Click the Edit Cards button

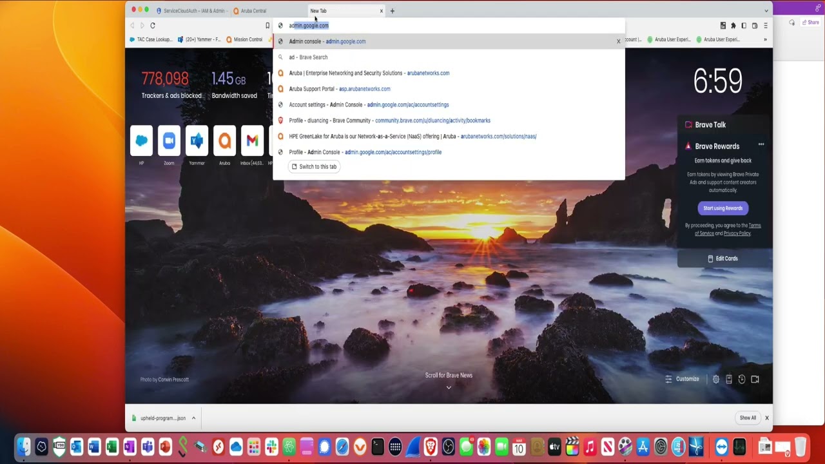pyautogui.click(x=723, y=258)
